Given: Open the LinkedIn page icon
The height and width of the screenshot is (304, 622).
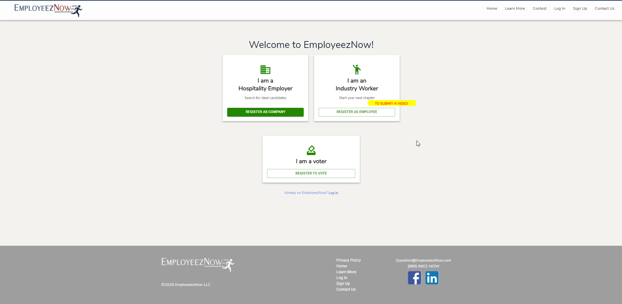Looking at the screenshot, I should [432, 278].
